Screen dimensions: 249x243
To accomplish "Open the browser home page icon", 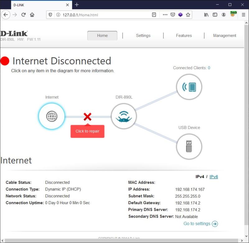I will pos(32,15).
